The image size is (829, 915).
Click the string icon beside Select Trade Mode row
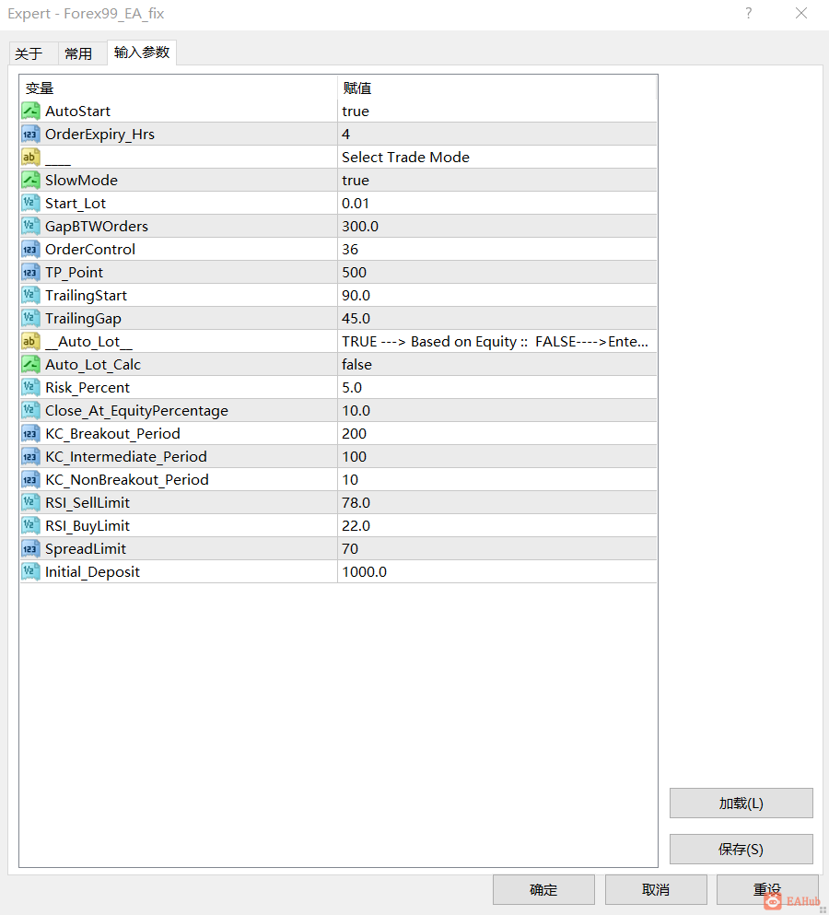coord(30,157)
